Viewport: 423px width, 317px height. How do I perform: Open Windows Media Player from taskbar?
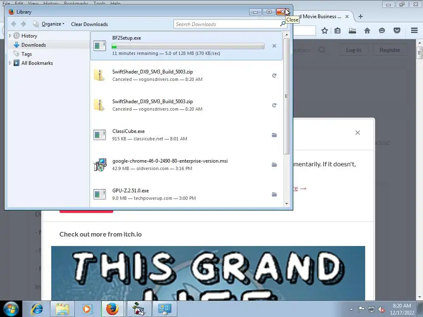coord(87,309)
